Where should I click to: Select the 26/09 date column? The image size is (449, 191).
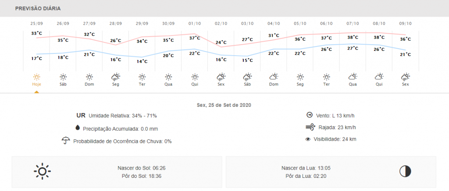pyautogui.click(x=63, y=23)
